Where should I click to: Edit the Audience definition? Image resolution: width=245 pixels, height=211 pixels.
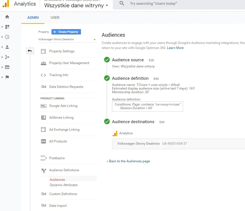coord(156,79)
